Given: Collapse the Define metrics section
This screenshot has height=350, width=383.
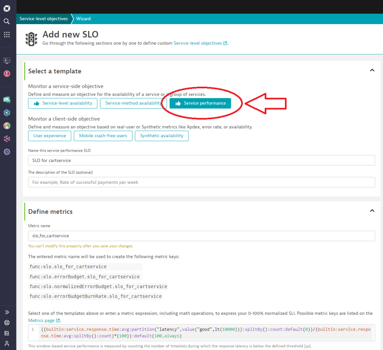Looking at the screenshot, I should [x=372, y=211].
